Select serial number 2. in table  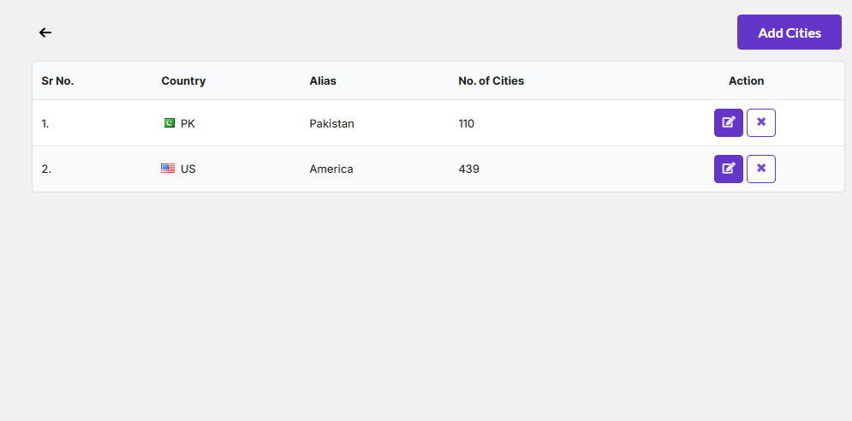(46, 169)
